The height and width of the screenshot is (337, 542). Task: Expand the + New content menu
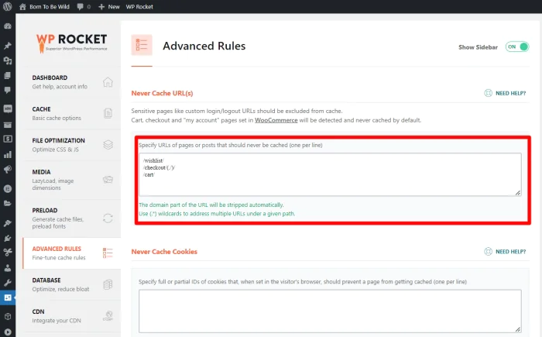pyautogui.click(x=108, y=6)
